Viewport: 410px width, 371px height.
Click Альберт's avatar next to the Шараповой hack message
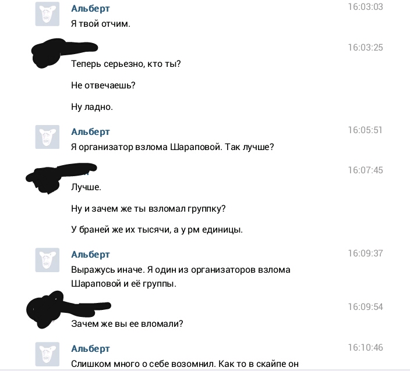47,137
